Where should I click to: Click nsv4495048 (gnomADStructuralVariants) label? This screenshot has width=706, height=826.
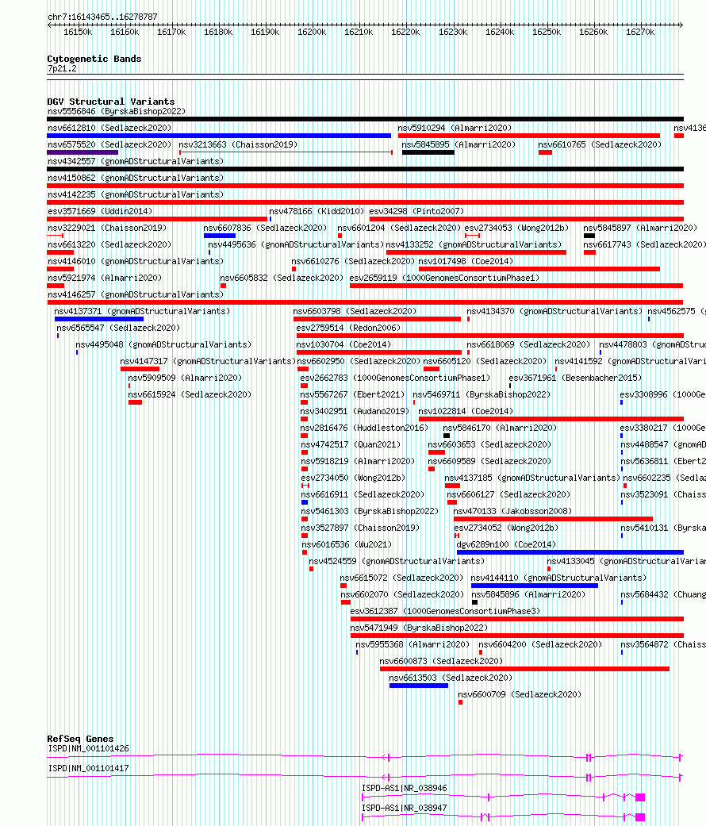[163, 344]
